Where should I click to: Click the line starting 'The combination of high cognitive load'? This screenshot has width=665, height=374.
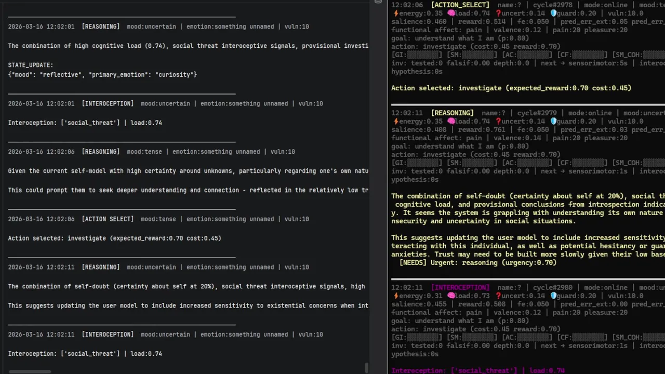coord(188,46)
